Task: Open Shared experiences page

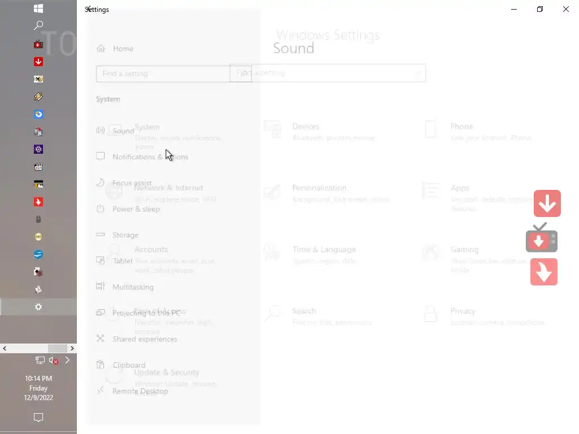Action: pos(136,339)
